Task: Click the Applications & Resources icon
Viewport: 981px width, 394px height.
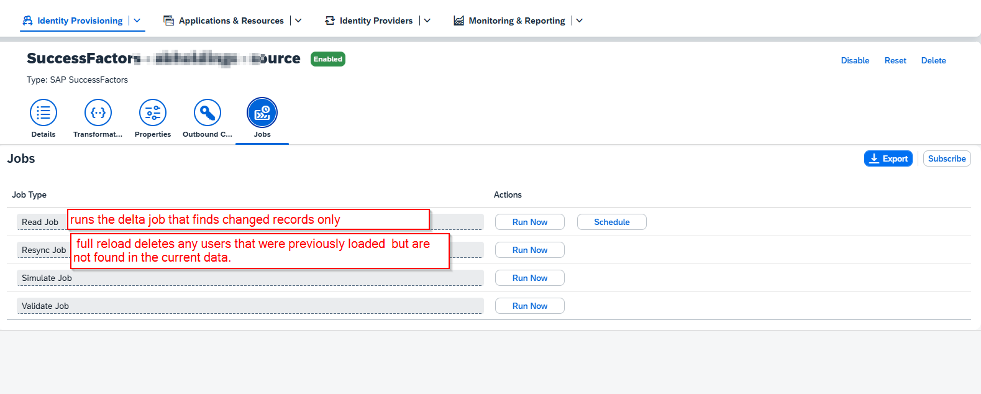Action: (x=168, y=21)
